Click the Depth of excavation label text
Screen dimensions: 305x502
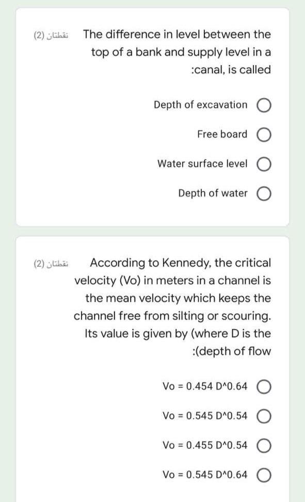[201, 105]
